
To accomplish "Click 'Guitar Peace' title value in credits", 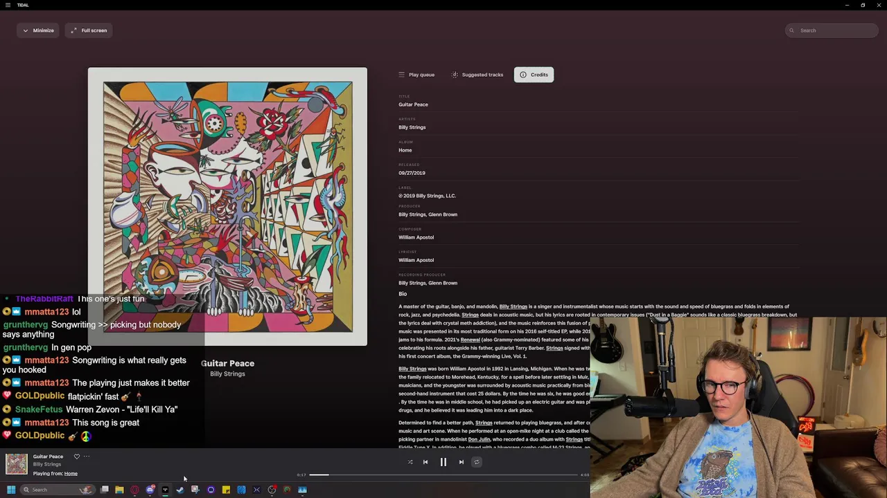I will point(413,104).
